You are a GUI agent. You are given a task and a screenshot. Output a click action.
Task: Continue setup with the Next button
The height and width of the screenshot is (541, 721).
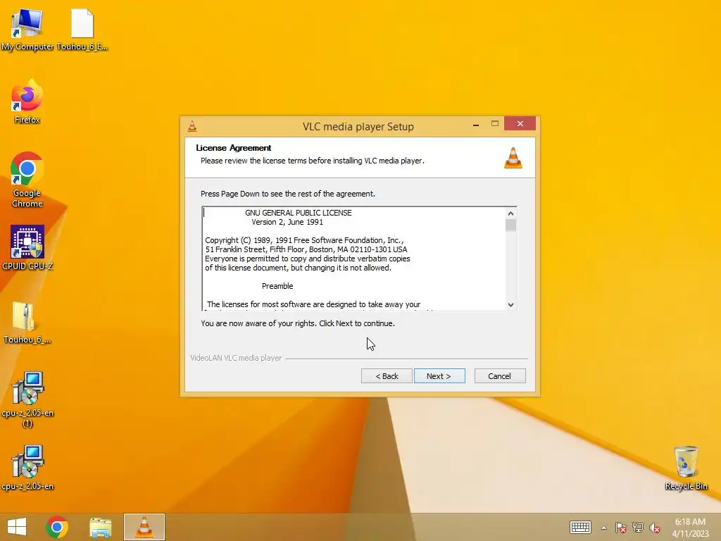click(x=439, y=376)
